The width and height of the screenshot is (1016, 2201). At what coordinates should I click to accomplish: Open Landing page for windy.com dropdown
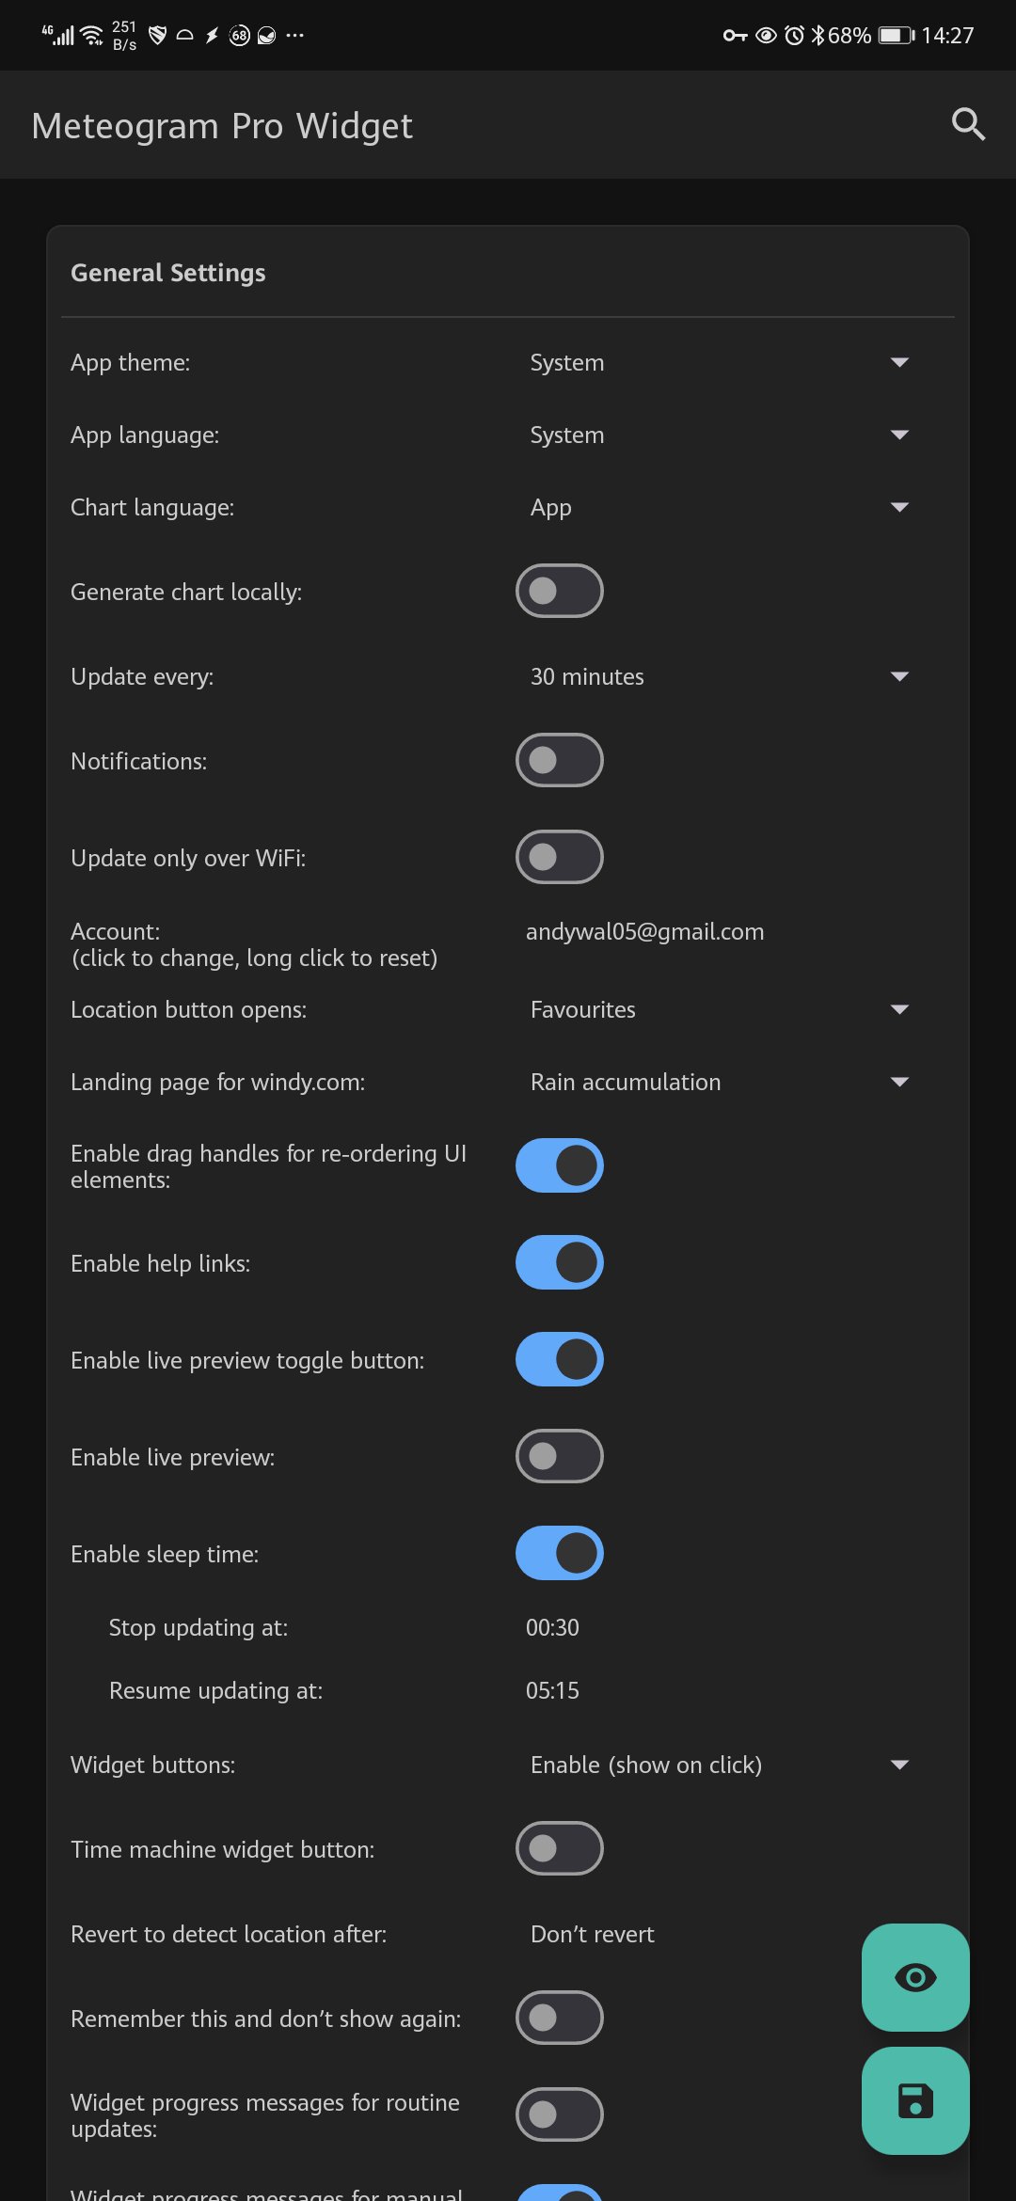[x=719, y=1083]
